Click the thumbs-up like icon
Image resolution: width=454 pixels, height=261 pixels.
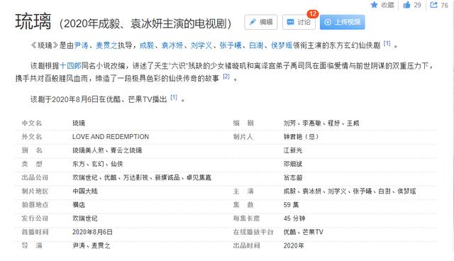406,5
